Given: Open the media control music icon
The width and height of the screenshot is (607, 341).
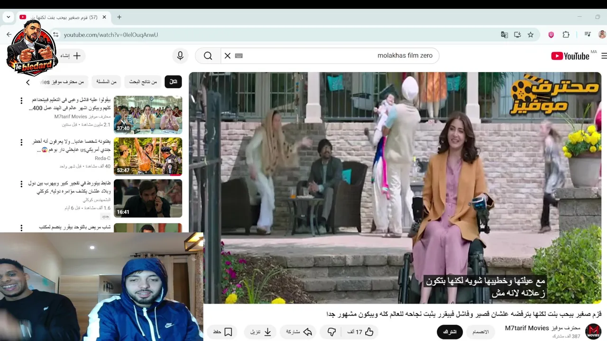Looking at the screenshot, I should coord(588,35).
